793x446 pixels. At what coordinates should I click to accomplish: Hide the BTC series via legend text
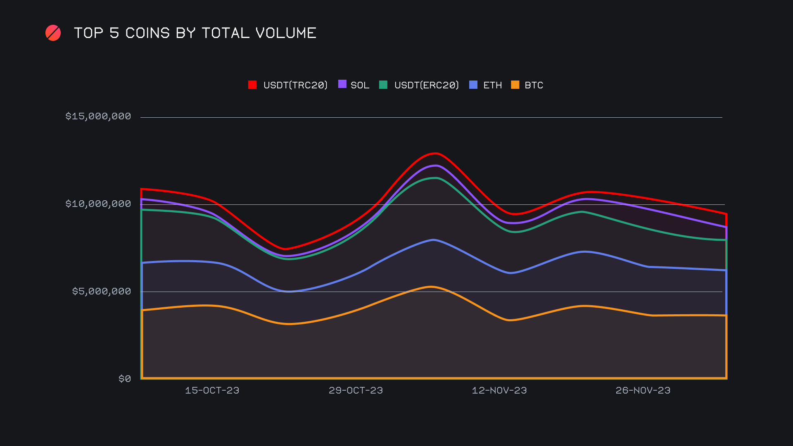point(534,85)
